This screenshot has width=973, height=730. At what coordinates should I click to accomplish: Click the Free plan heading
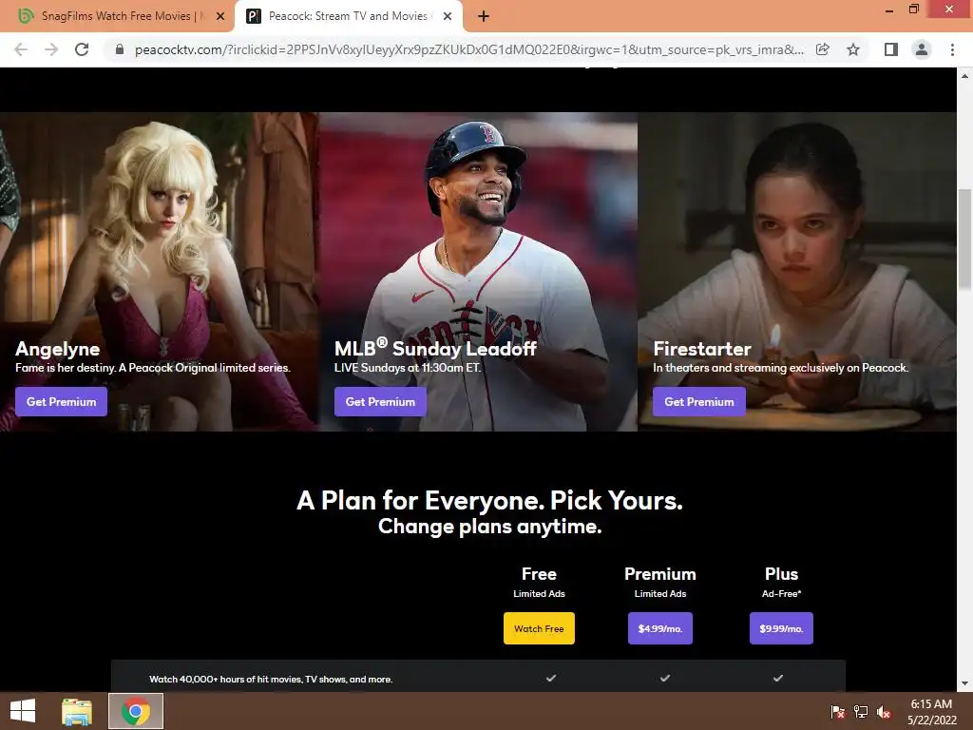tap(539, 574)
